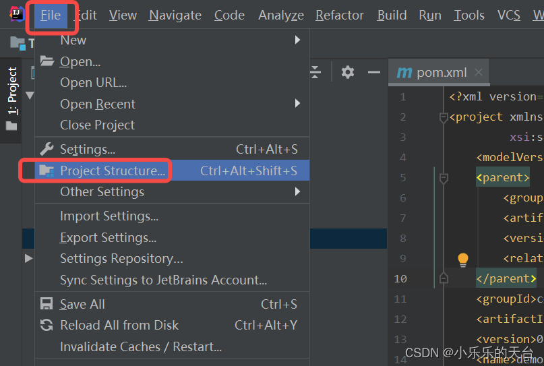This screenshot has height=366, width=544.
Task: Open the Tools menu
Action: (469, 16)
